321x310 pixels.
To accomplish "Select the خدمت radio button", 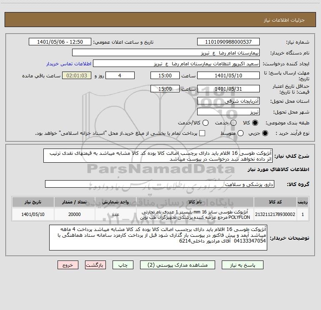I will [x=233, y=123].
